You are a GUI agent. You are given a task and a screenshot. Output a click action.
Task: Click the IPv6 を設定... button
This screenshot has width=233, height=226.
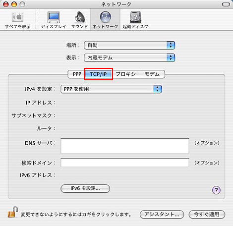(x=85, y=188)
